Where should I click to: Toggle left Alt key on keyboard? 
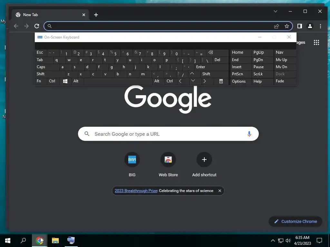pos(77,81)
